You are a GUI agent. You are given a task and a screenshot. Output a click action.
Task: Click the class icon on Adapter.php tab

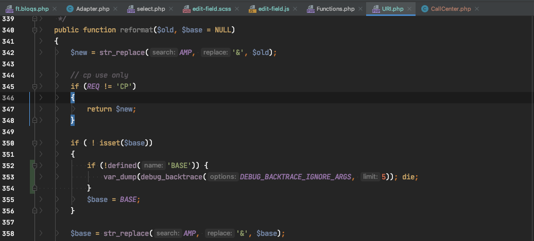click(70, 9)
